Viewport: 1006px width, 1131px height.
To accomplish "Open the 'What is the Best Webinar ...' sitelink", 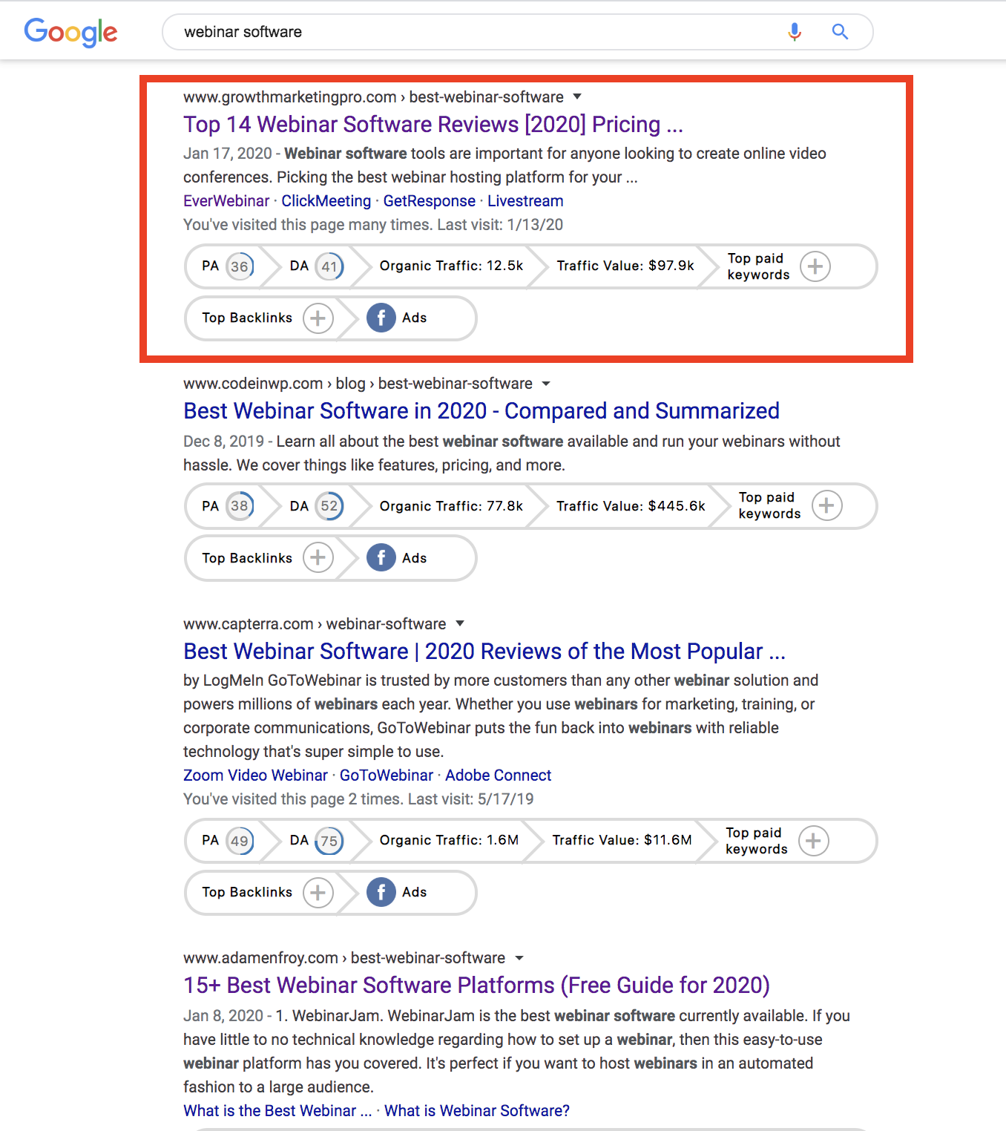I will click(x=277, y=1111).
